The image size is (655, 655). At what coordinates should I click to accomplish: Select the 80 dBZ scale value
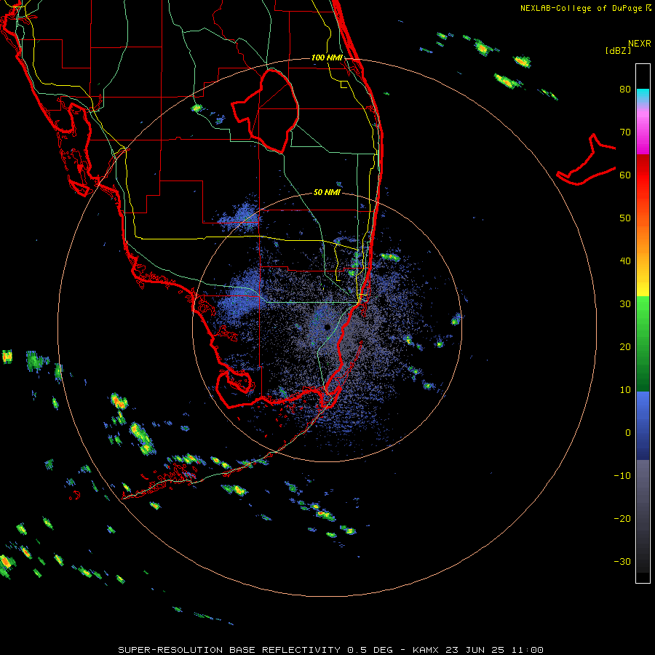pos(625,90)
